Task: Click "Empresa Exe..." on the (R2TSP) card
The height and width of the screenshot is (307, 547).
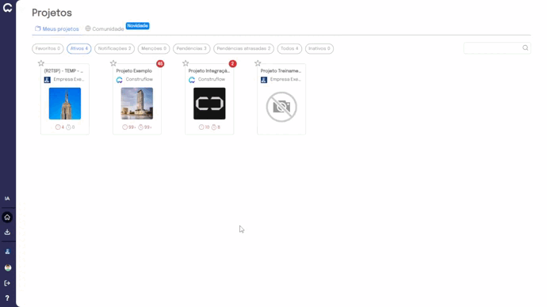Action: tap(69, 79)
